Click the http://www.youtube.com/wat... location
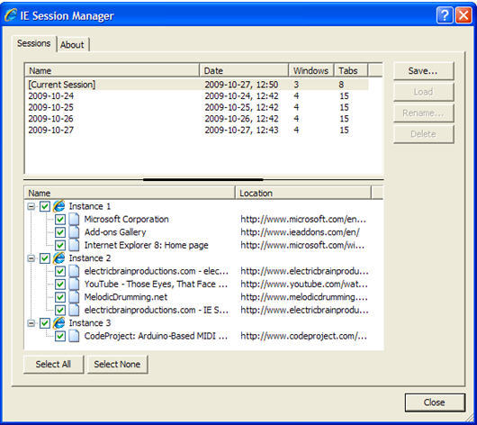The width and height of the screenshot is (477, 425). tap(304, 284)
